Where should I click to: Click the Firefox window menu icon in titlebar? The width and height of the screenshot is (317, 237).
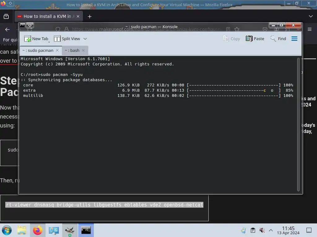coord(3,3)
